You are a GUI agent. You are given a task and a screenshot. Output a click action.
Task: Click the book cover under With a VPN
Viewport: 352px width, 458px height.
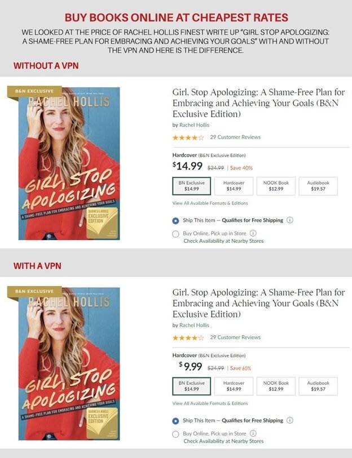69,363
